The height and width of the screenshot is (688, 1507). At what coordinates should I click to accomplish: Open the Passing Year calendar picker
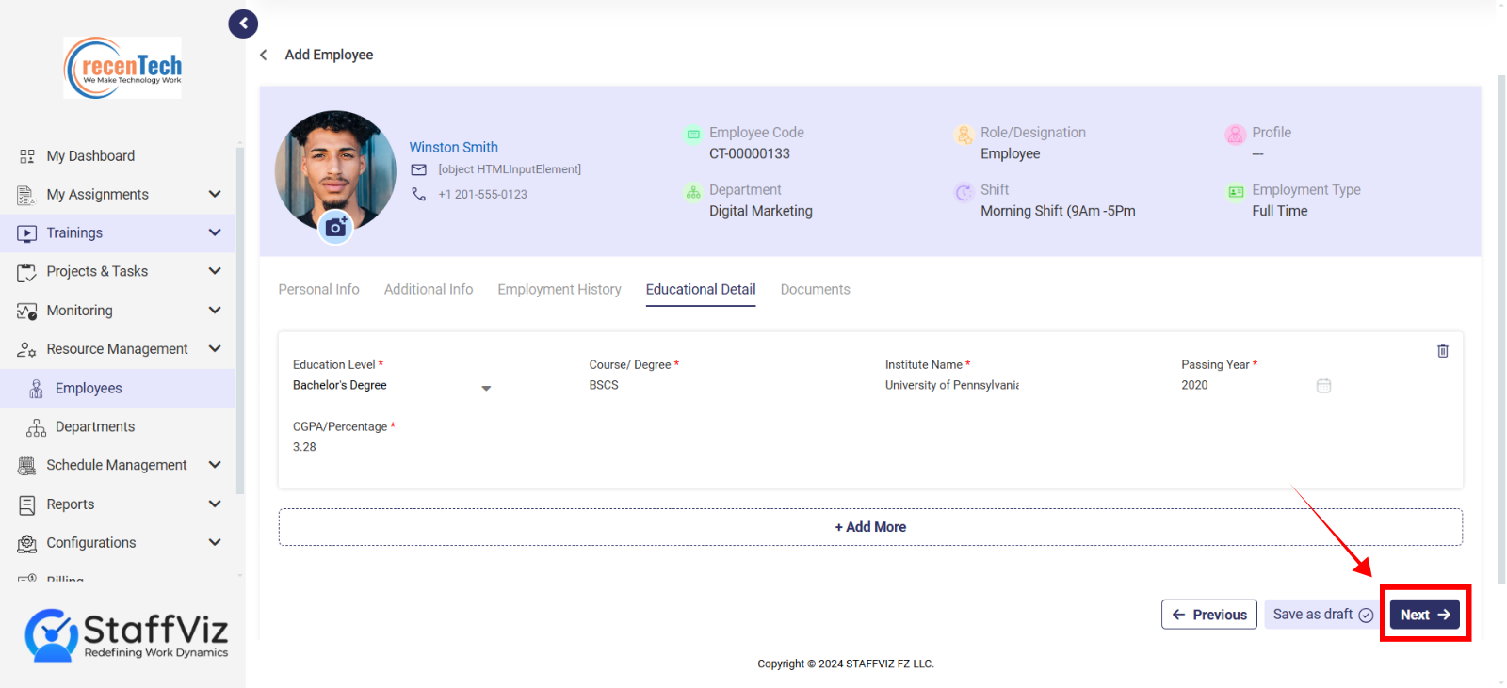1323,385
